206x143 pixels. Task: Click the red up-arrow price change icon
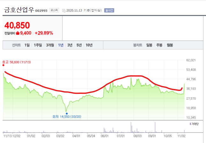(18, 33)
